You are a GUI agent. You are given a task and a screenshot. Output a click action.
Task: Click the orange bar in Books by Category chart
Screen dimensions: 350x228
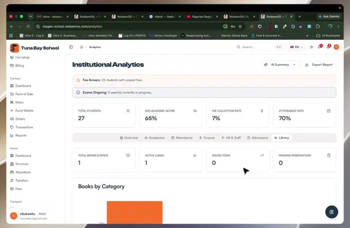(135, 212)
